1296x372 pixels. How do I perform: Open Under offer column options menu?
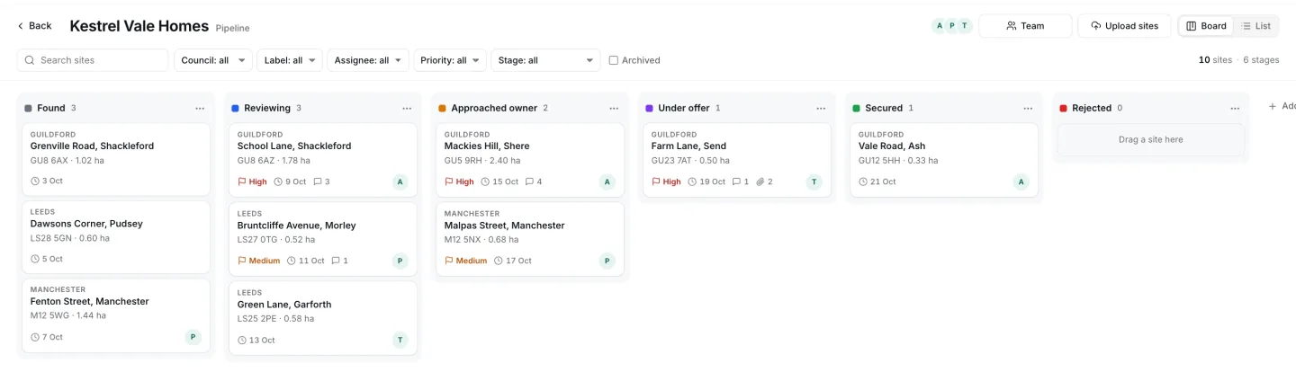pyautogui.click(x=821, y=108)
